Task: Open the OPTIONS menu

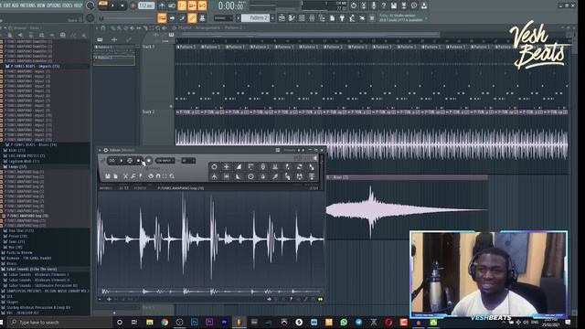Action: pyautogui.click(x=55, y=5)
